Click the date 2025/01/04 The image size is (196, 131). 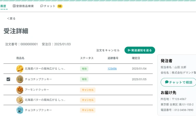pos(139,69)
